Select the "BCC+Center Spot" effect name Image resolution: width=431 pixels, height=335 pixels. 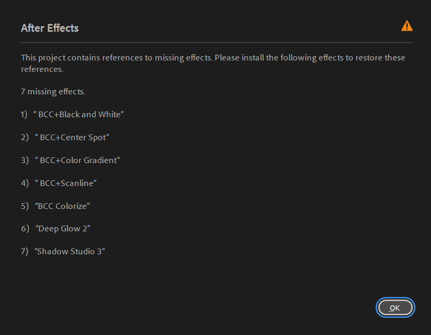pos(72,138)
